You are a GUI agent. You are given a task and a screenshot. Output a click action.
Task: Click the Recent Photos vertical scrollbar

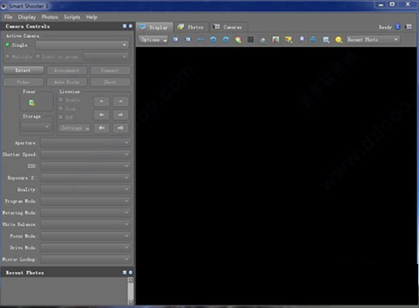click(x=131, y=291)
